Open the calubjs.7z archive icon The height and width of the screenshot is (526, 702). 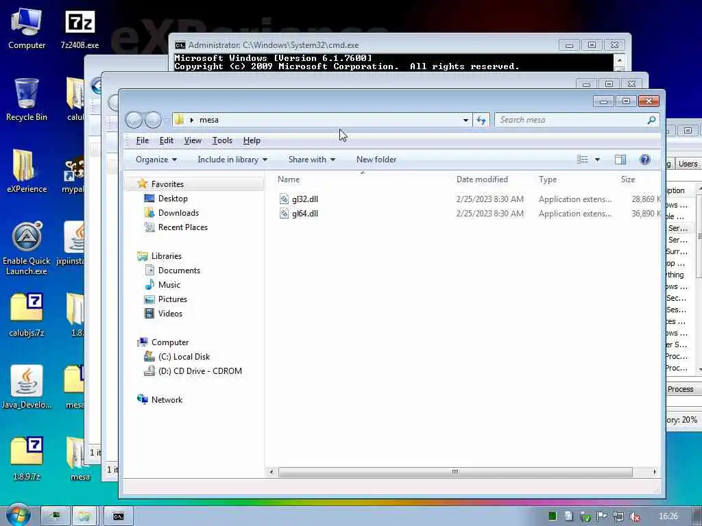tap(27, 314)
